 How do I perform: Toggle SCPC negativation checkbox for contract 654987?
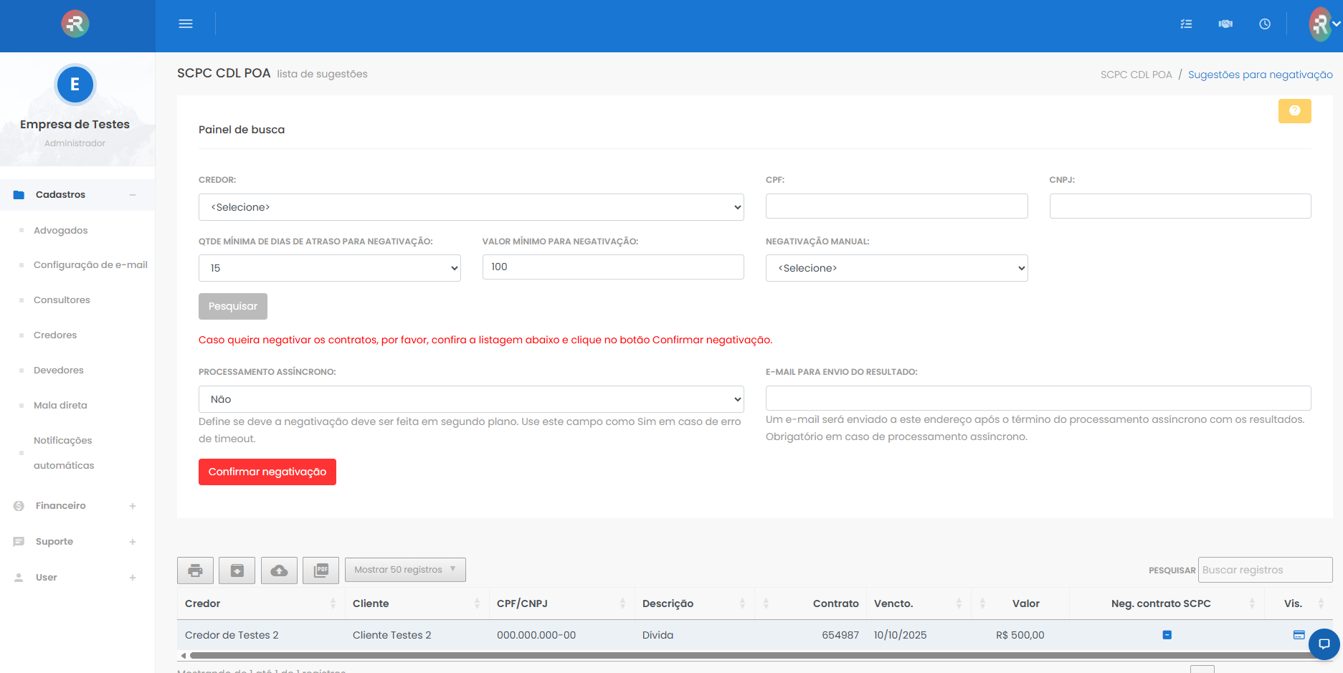click(x=1167, y=635)
